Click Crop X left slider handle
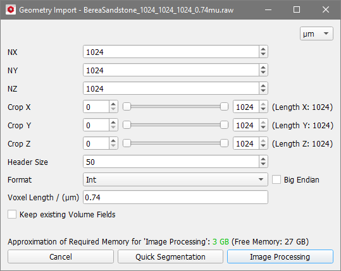 pos(127,107)
